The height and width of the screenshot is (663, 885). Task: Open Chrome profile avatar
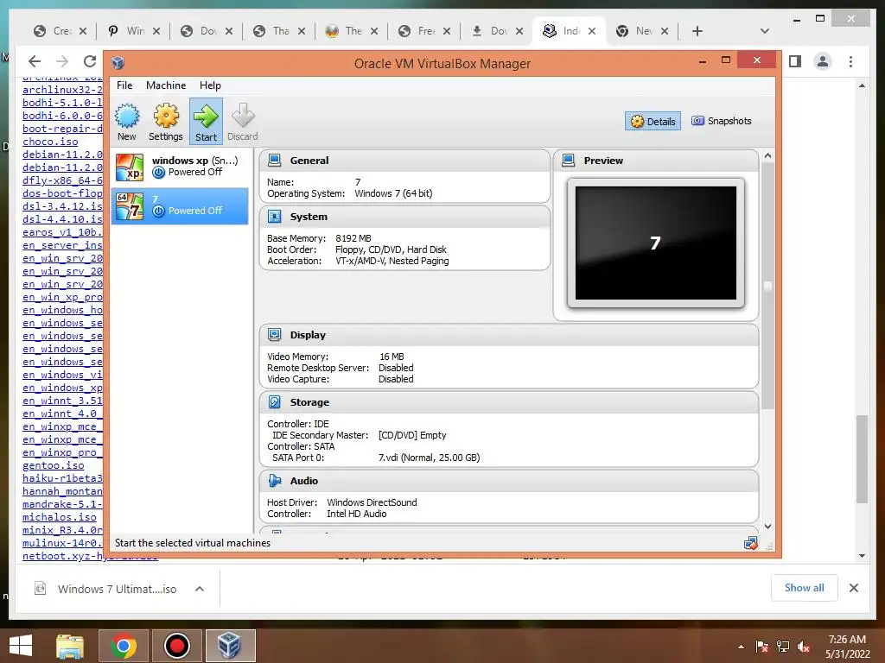823,61
